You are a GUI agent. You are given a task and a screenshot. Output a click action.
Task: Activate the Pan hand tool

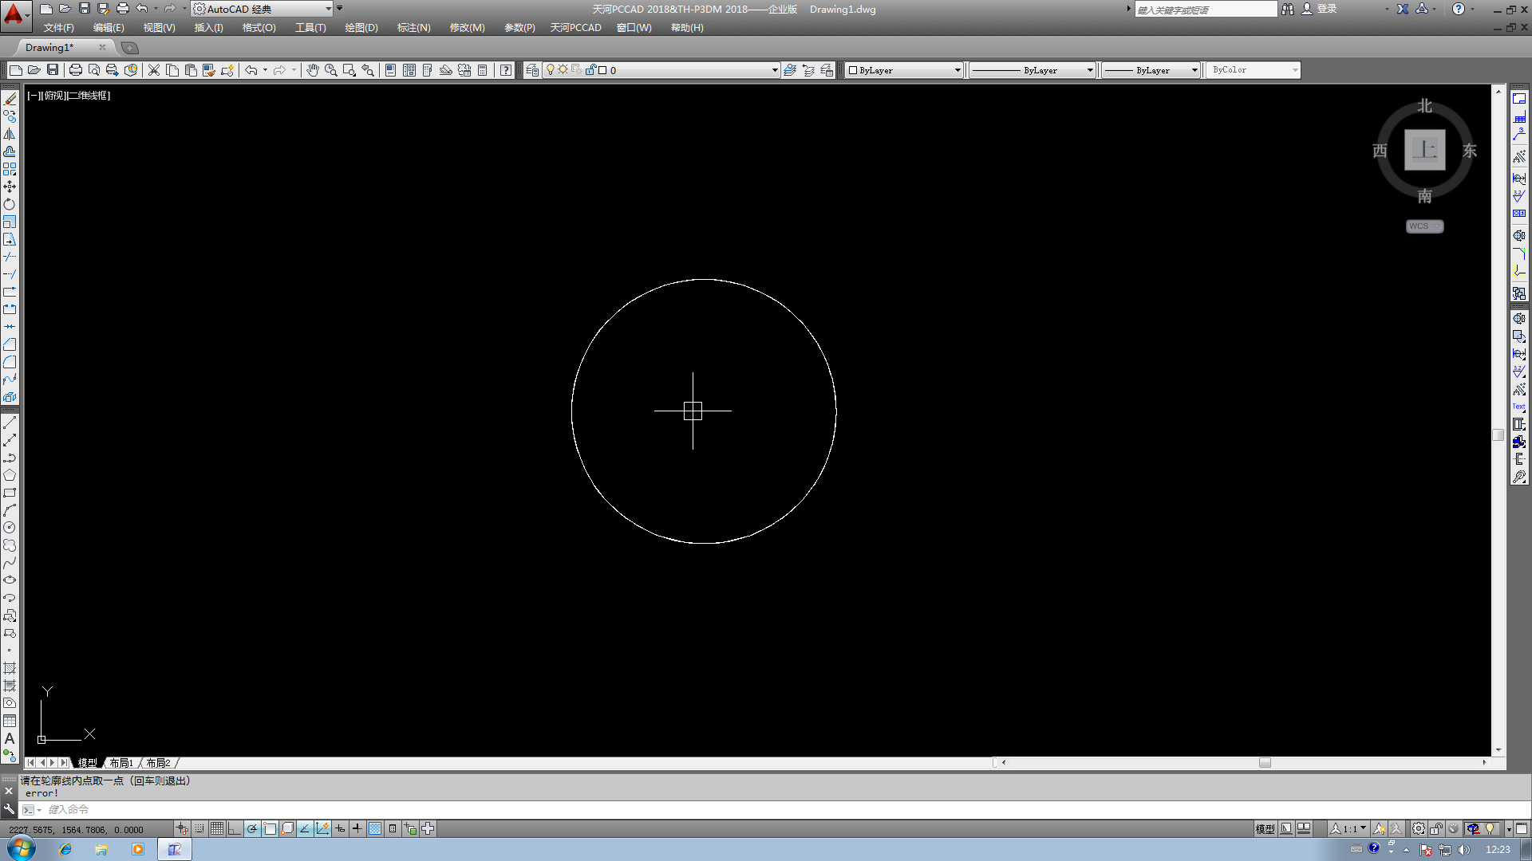313,70
